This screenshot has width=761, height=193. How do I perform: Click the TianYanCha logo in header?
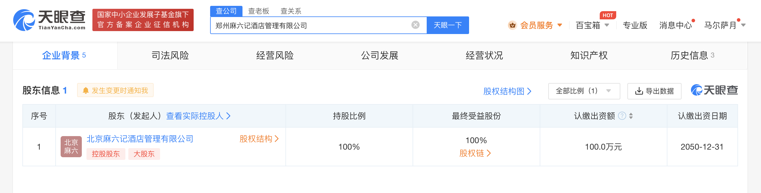click(x=49, y=20)
